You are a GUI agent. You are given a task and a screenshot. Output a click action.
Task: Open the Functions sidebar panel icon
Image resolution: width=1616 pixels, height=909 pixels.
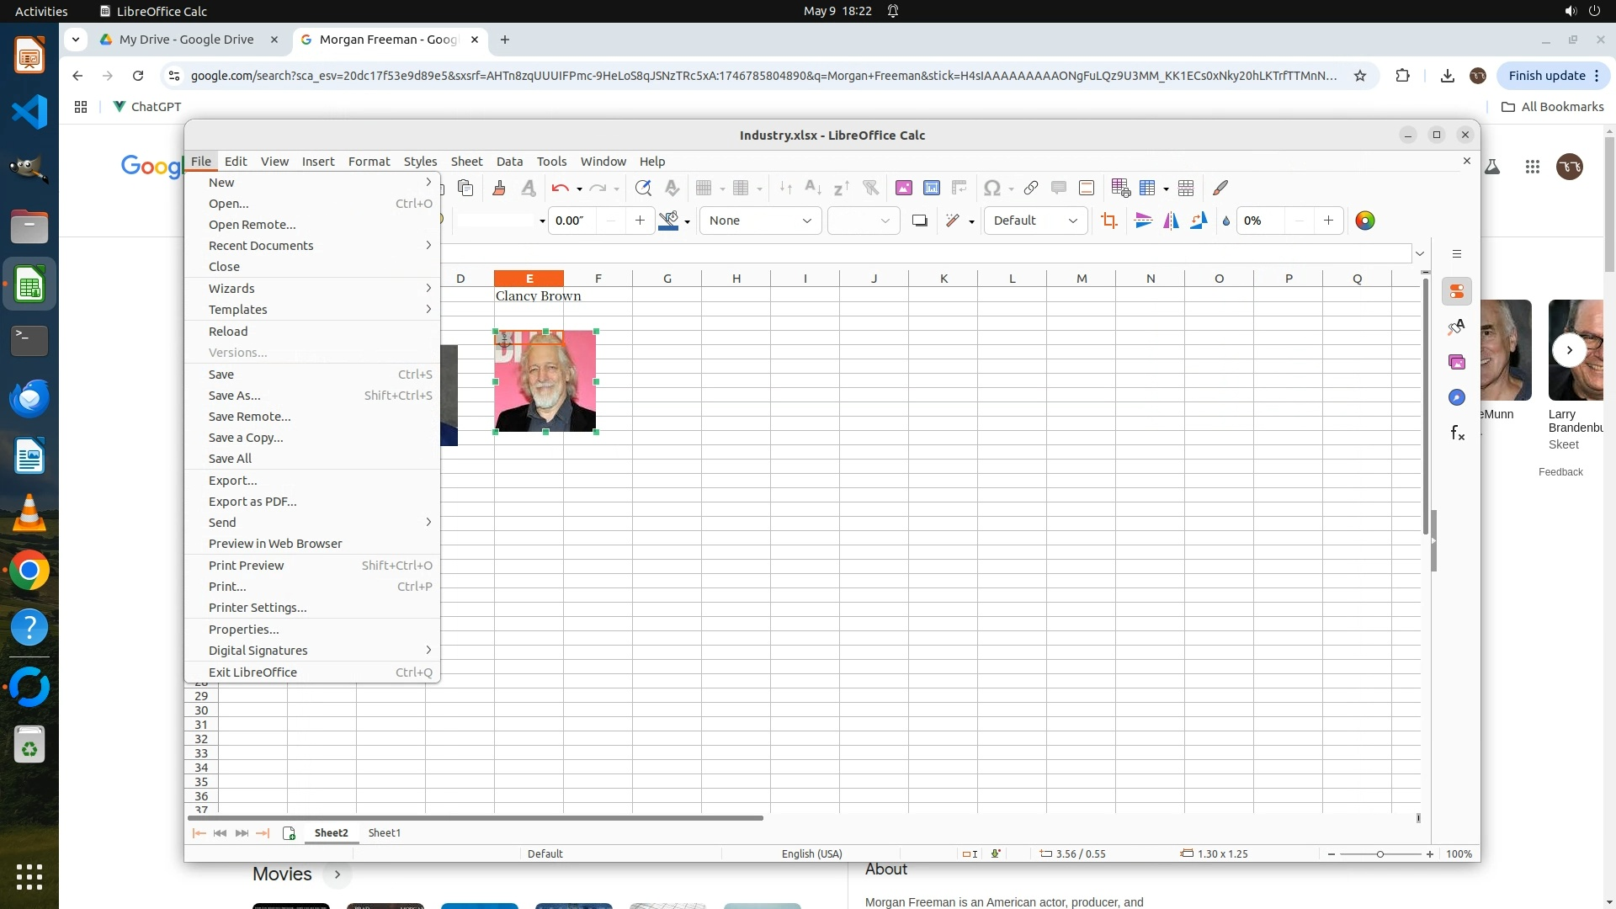click(x=1457, y=433)
